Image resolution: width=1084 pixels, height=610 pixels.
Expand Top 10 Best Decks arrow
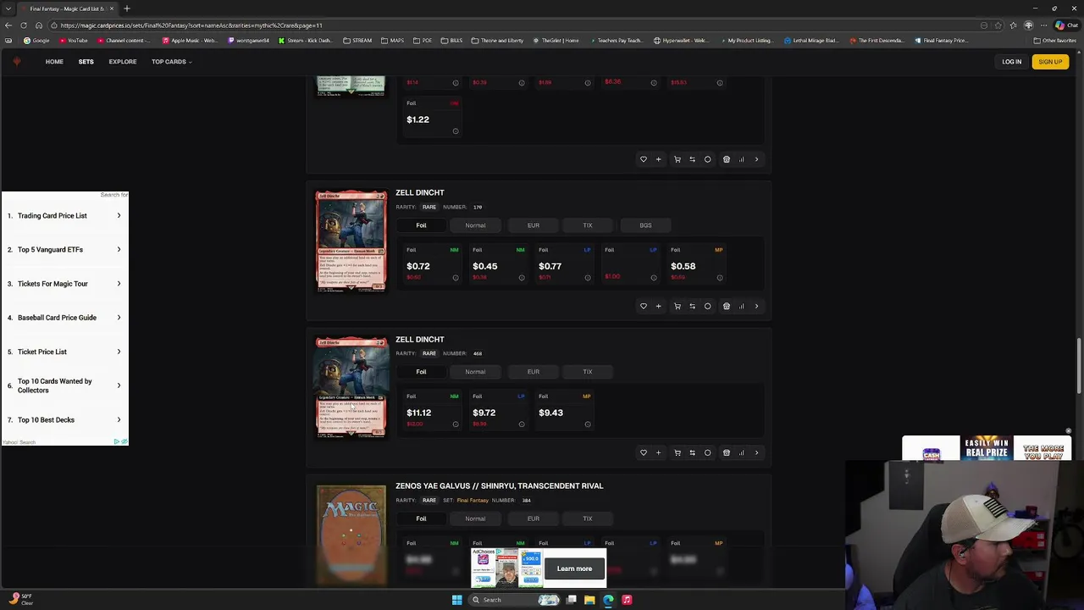coord(119,419)
